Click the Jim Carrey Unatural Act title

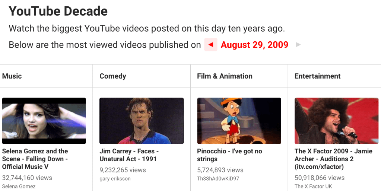[x=129, y=155]
